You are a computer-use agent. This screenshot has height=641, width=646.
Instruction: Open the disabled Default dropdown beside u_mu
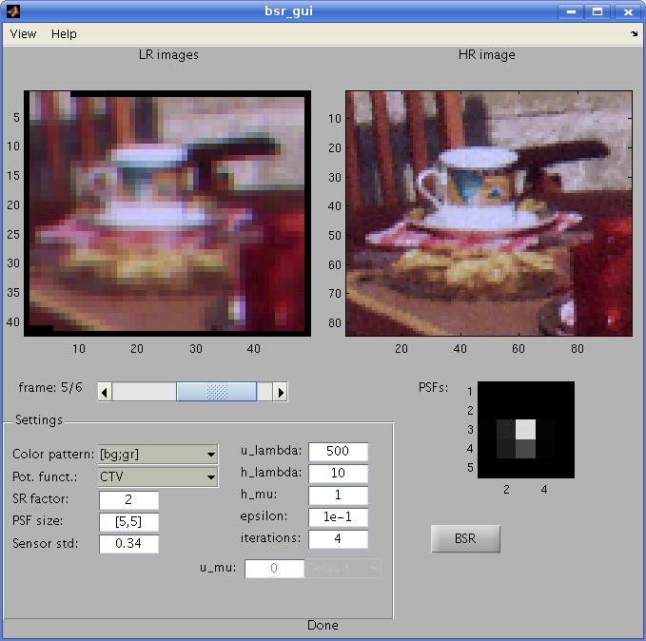pyautogui.click(x=343, y=569)
